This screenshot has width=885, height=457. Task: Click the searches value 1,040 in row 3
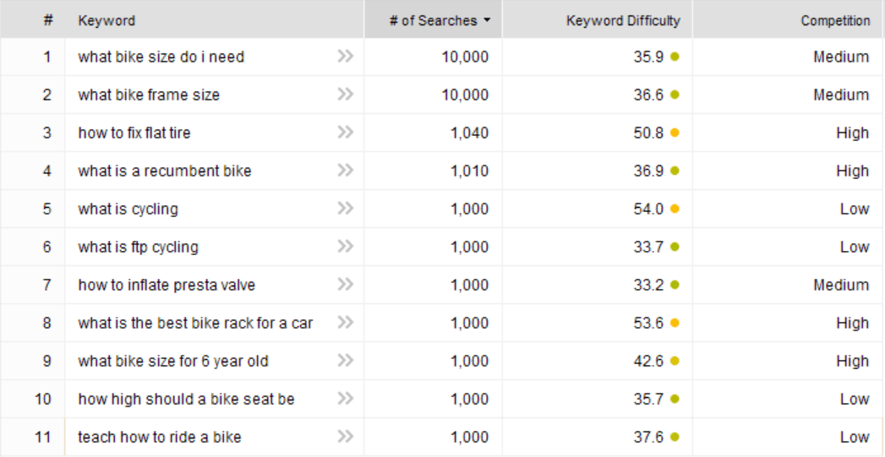pyautogui.click(x=470, y=133)
